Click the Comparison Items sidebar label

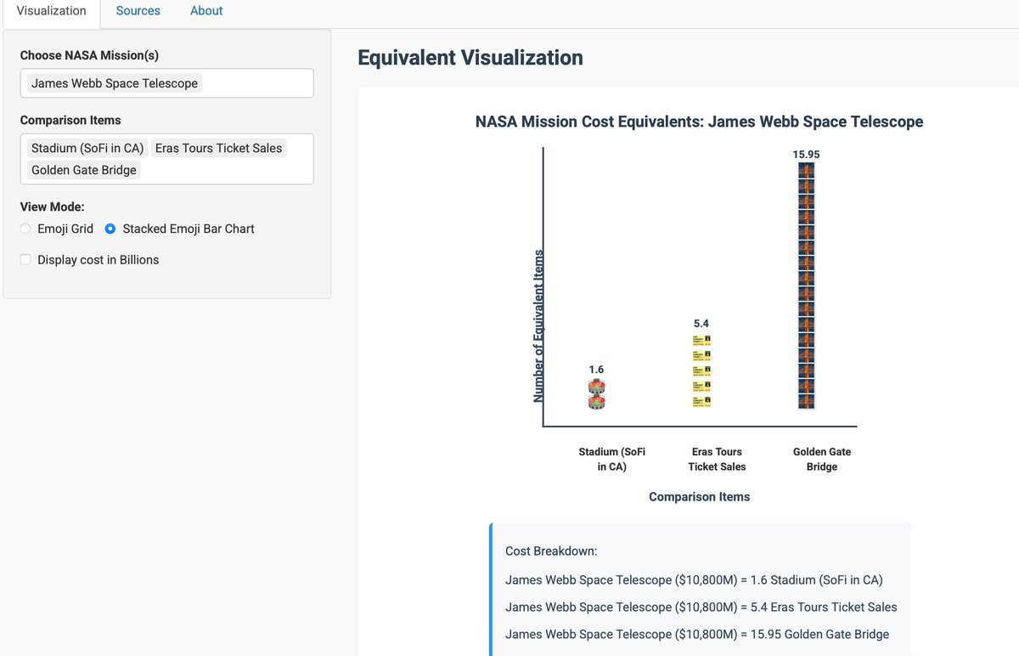[70, 120]
